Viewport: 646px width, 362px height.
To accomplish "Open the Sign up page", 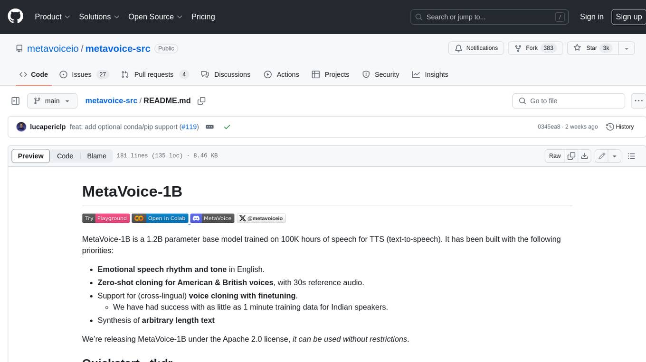I will click(x=628, y=17).
